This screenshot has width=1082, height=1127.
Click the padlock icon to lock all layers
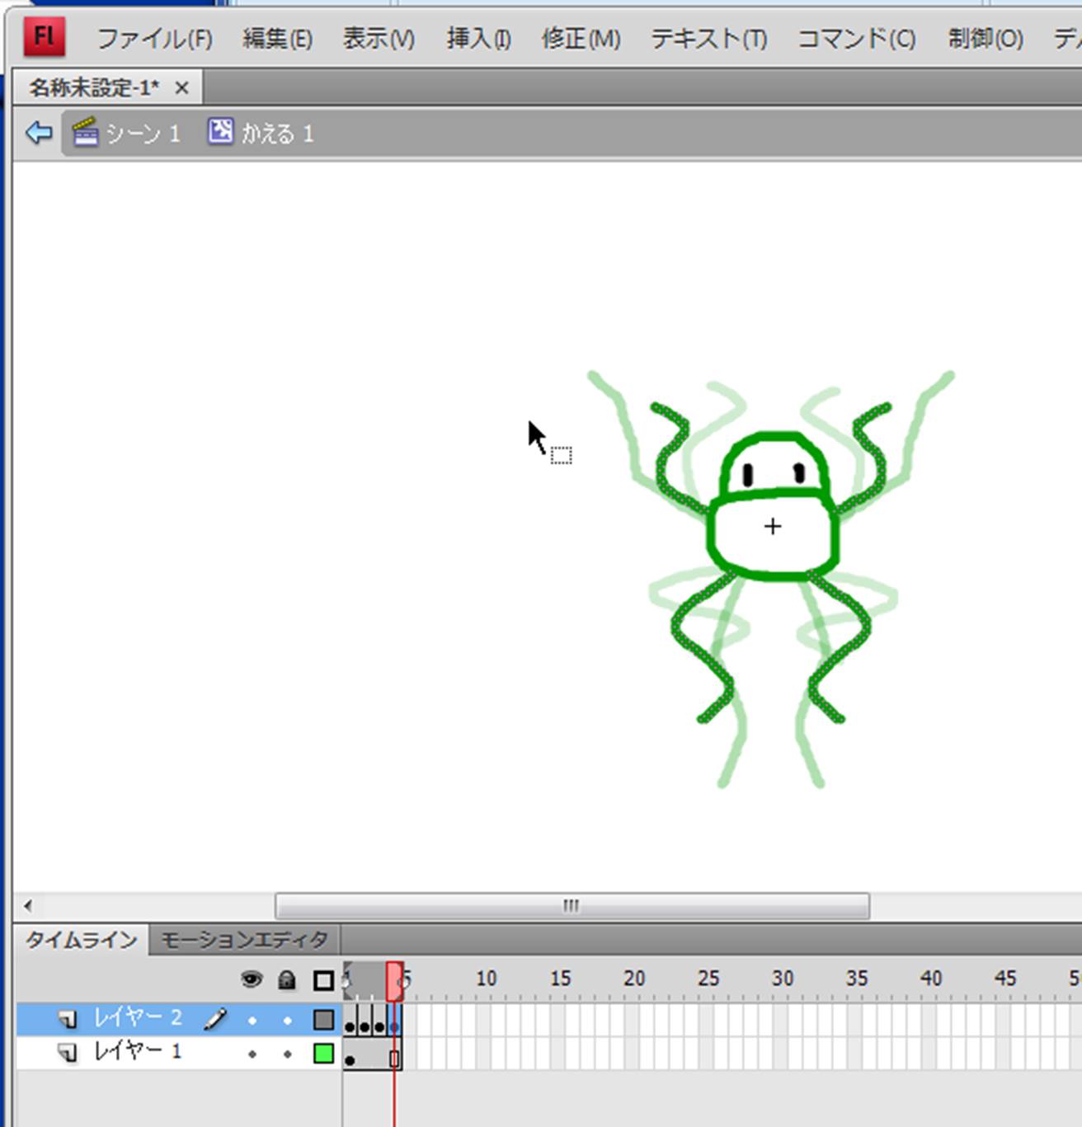(287, 979)
